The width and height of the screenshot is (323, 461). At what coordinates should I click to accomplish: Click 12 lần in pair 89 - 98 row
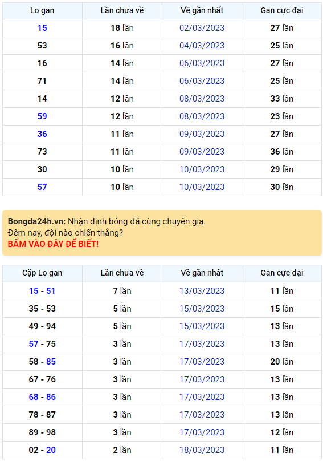pos(282,432)
